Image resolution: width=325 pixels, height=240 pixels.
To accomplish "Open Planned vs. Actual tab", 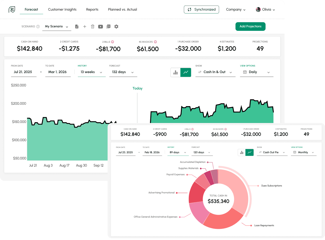I will 122,9.
